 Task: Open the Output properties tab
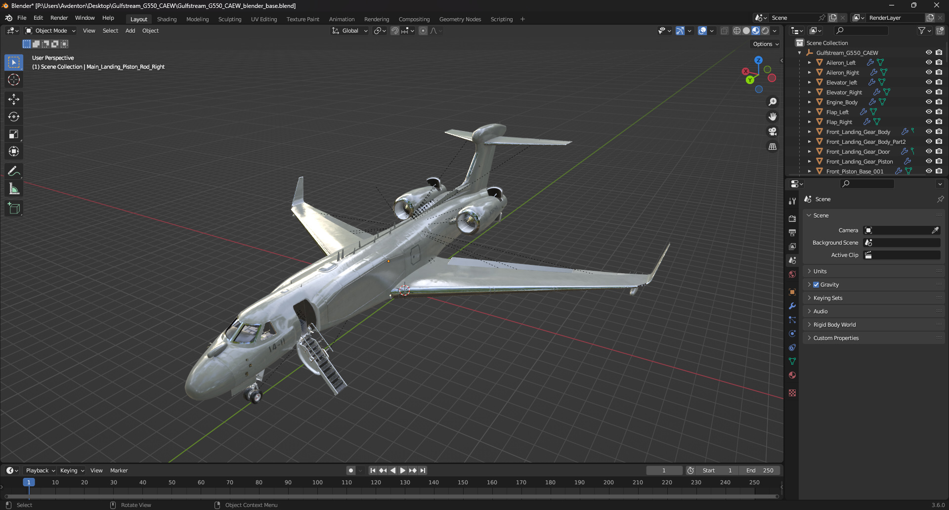coord(792,232)
